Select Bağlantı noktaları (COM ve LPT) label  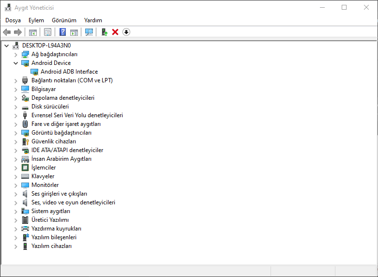(x=72, y=80)
